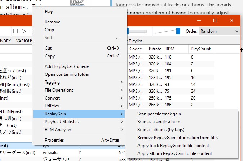Click the NTLINE(inst) track title

click(x=11, y=111)
